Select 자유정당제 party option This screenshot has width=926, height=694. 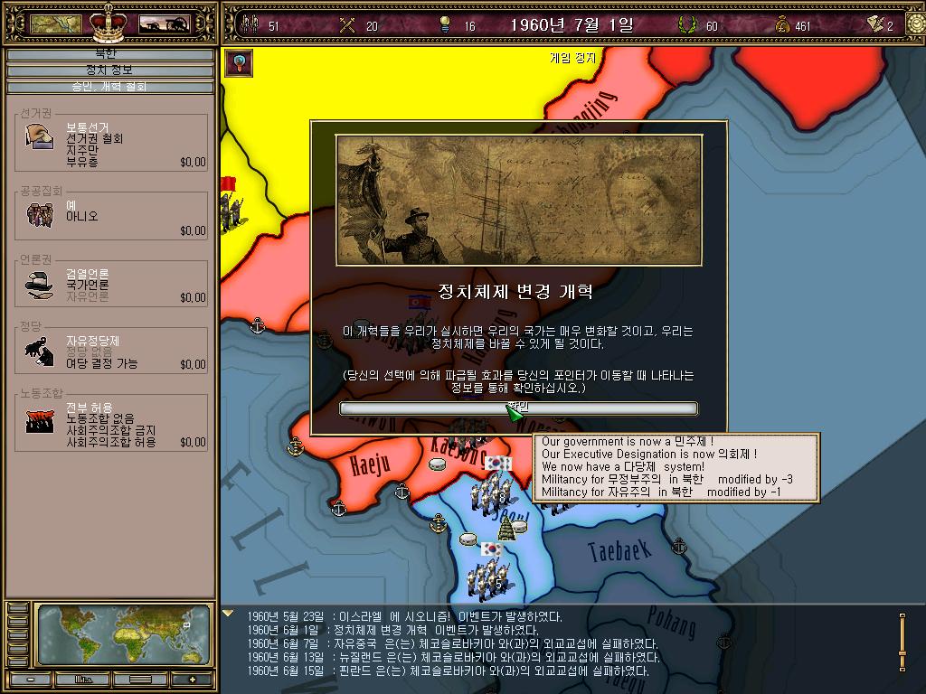[x=93, y=341]
